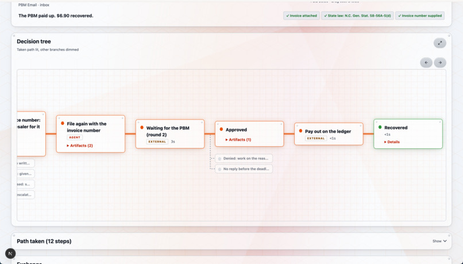Click "Taken path lit, other branches dimmed" subtitle
The width and height of the screenshot is (463, 264).
coord(48,49)
